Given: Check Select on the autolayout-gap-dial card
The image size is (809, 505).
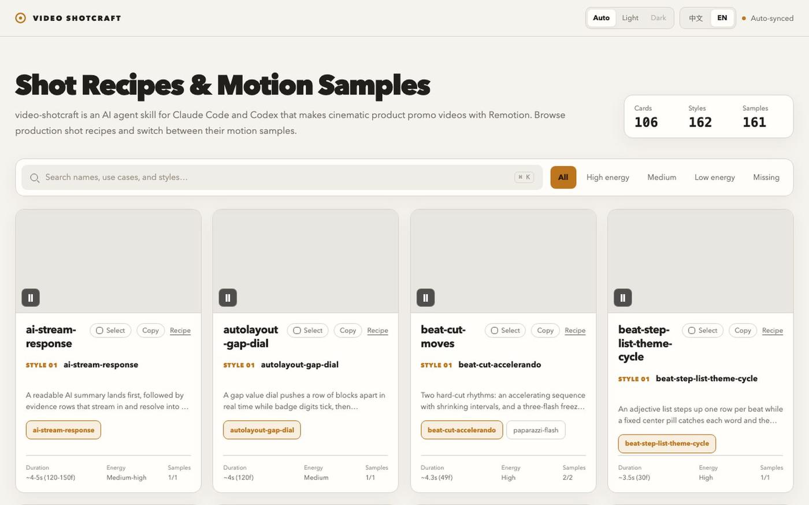Looking at the screenshot, I should pyautogui.click(x=307, y=330).
